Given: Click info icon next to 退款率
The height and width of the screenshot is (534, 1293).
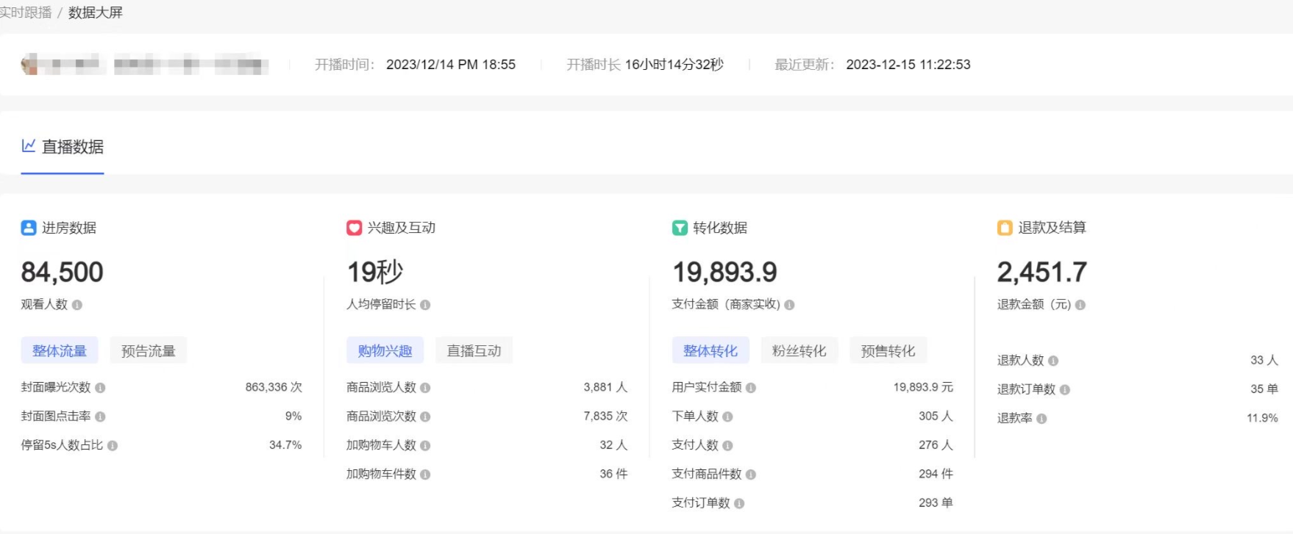Looking at the screenshot, I should [1041, 419].
